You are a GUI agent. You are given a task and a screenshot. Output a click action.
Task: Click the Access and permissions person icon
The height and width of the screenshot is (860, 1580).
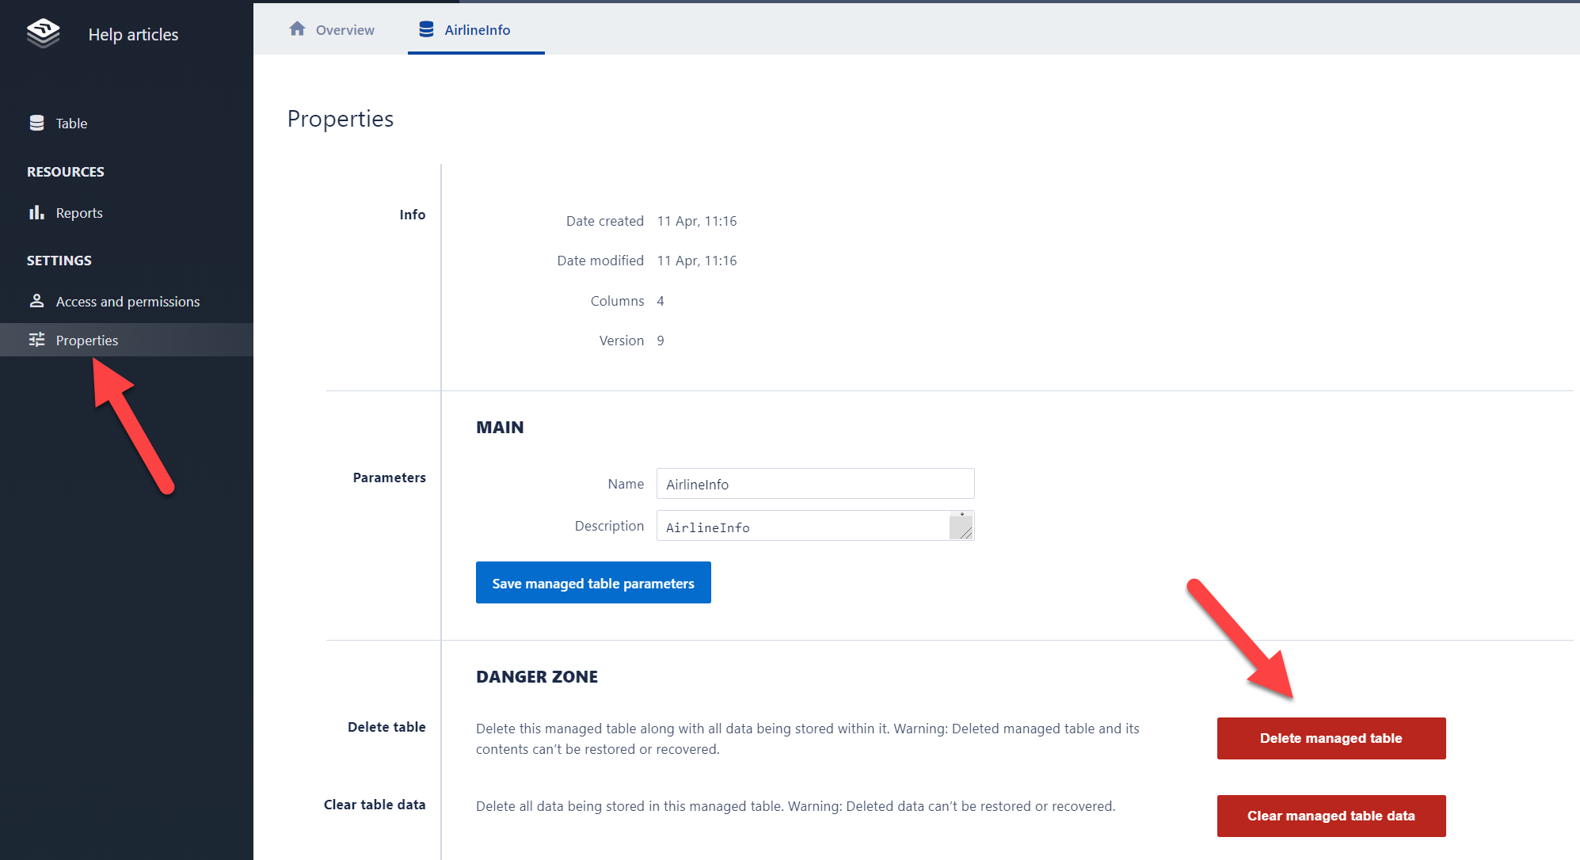(x=36, y=301)
